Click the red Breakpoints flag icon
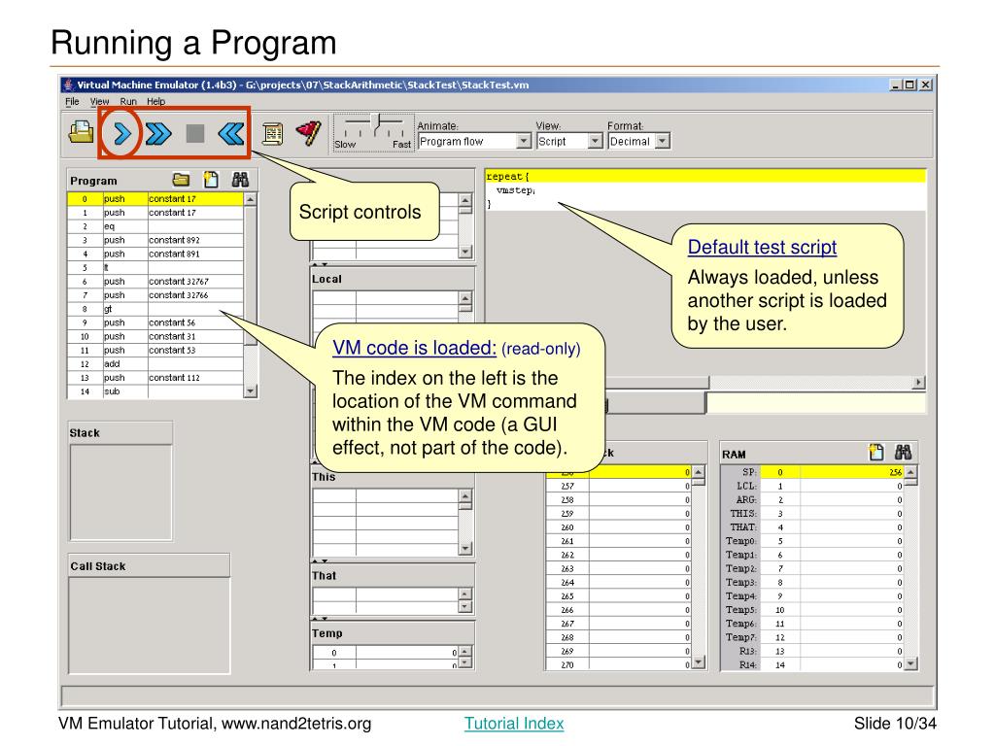The height and width of the screenshot is (746, 995). click(x=308, y=133)
